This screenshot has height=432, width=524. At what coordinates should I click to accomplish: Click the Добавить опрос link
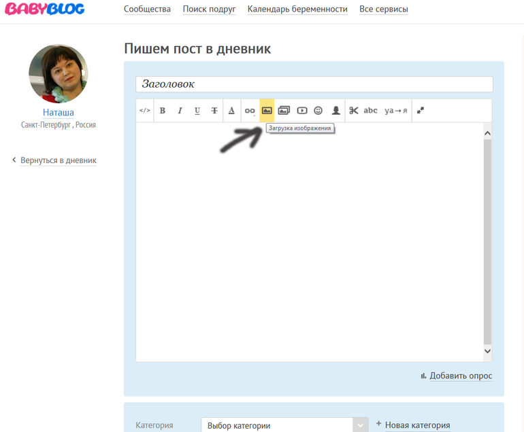pos(460,376)
